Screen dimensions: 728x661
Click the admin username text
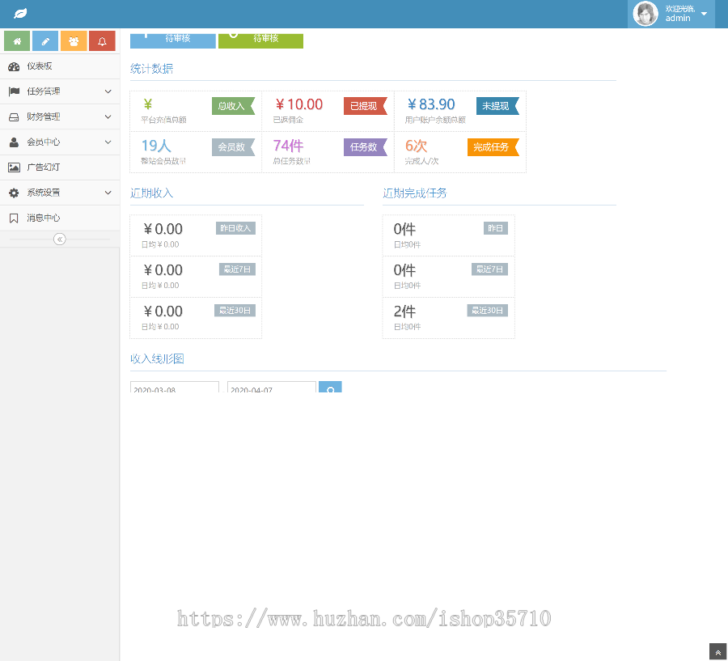[678, 18]
